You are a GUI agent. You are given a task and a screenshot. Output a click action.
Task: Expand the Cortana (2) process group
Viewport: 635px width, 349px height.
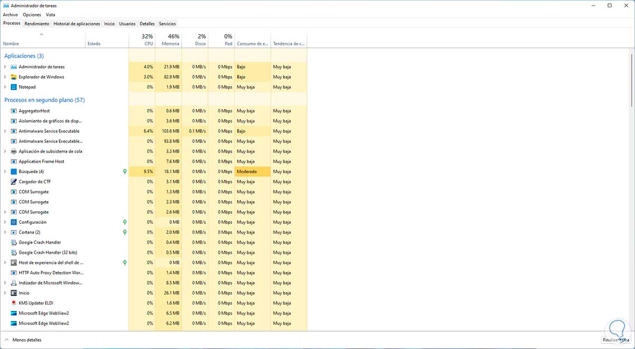[x=5, y=232]
